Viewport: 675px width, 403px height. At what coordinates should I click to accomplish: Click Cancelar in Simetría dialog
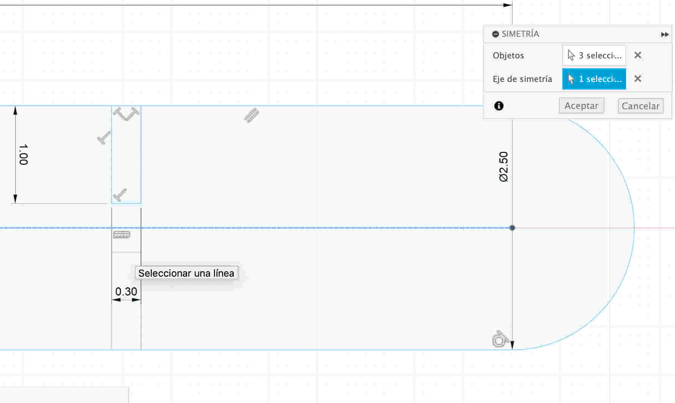click(640, 106)
